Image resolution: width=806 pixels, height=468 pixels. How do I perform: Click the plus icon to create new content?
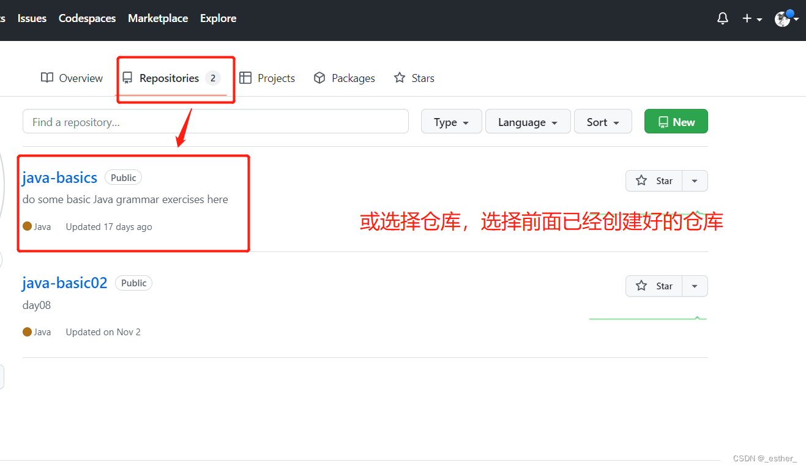click(x=746, y=18)
